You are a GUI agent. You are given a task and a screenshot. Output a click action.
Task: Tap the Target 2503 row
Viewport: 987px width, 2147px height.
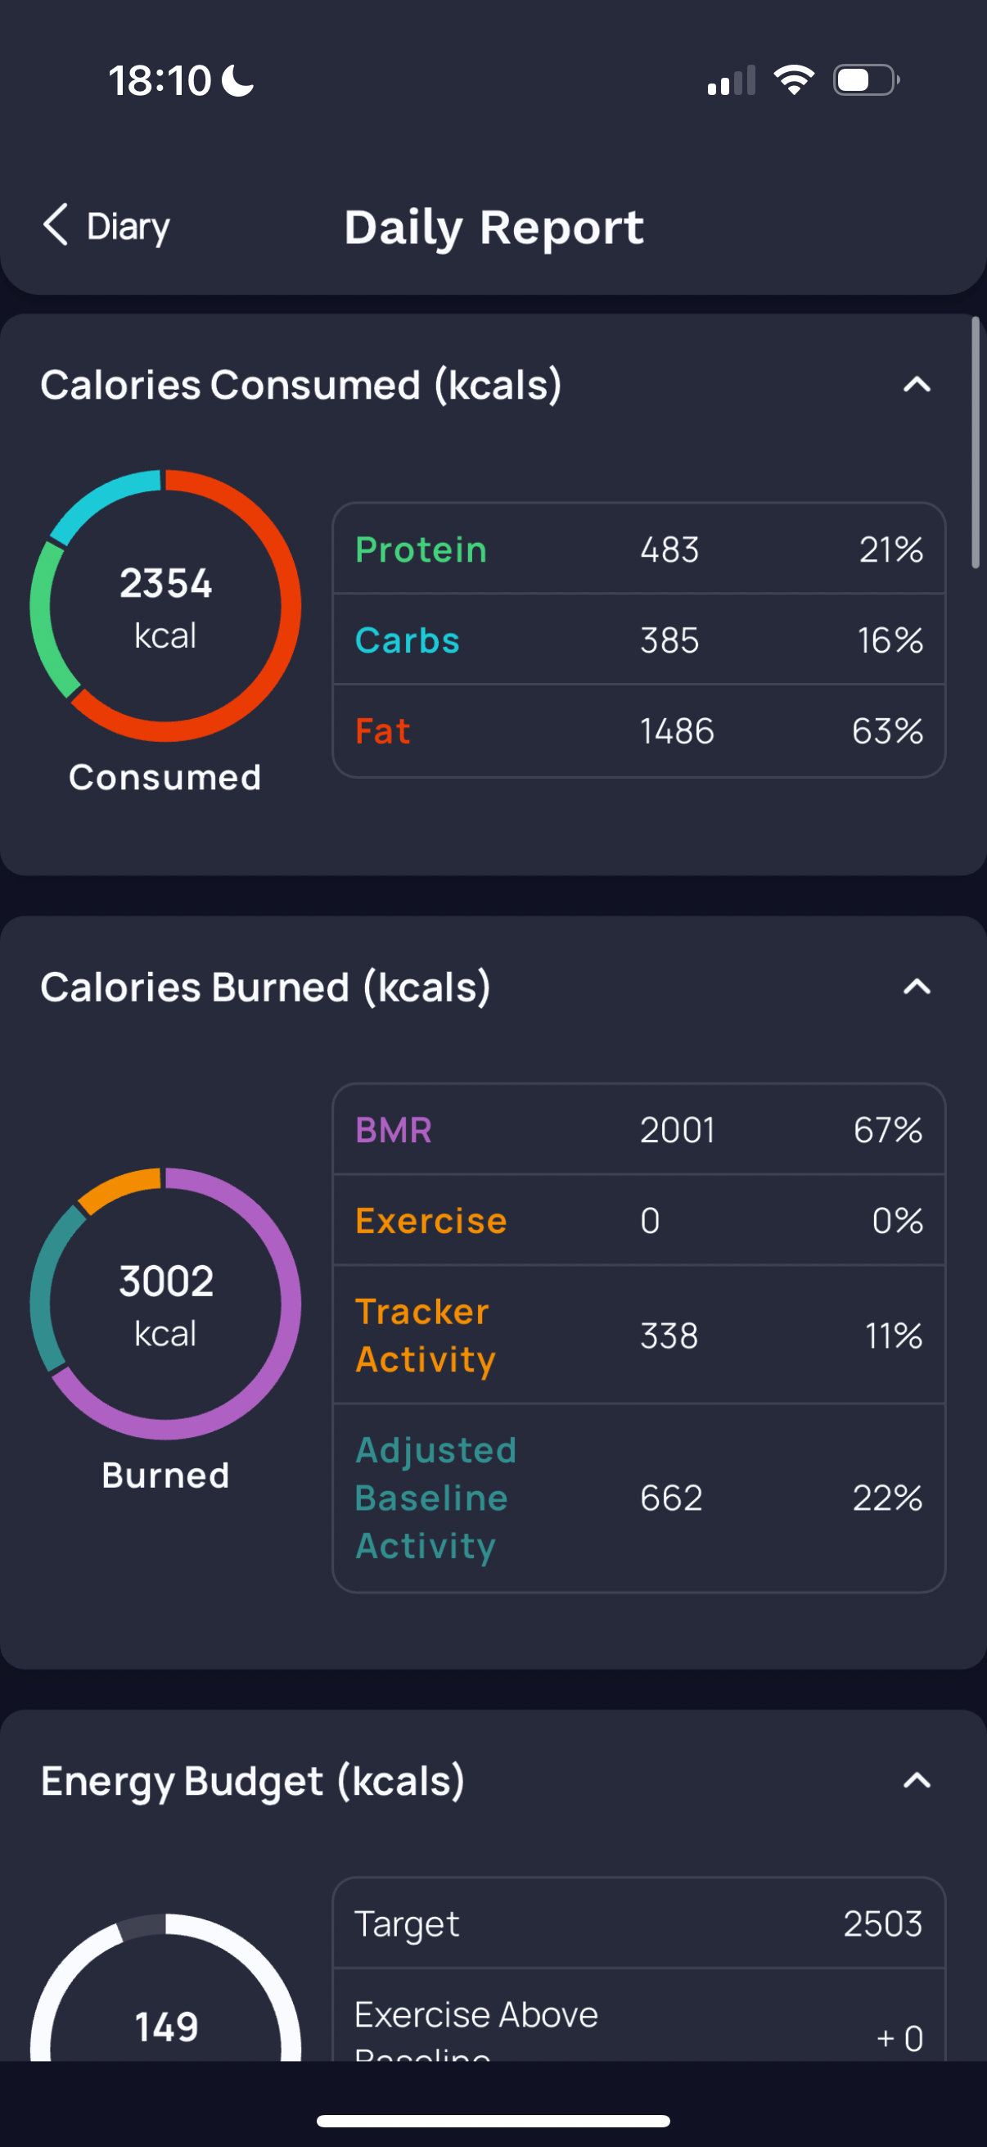coord(639,1923)
